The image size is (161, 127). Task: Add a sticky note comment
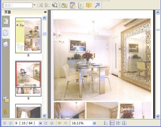click(89, 5)
